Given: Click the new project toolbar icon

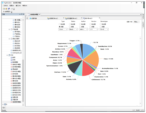Looking at the screenshot, I should [4, 9].
